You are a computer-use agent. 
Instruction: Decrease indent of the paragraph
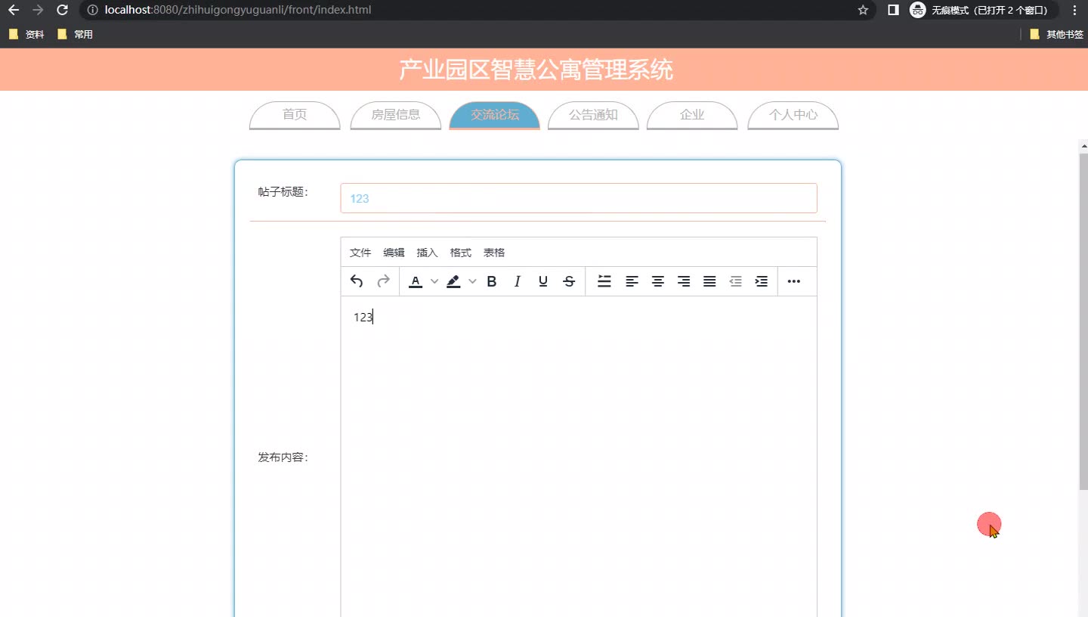736,281
